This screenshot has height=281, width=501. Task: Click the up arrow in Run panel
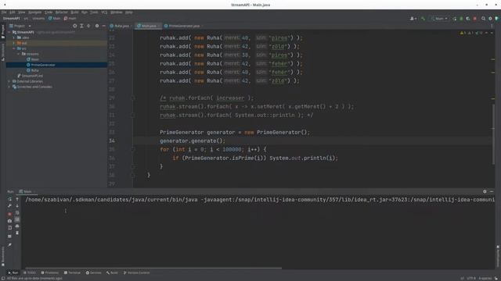17,199
